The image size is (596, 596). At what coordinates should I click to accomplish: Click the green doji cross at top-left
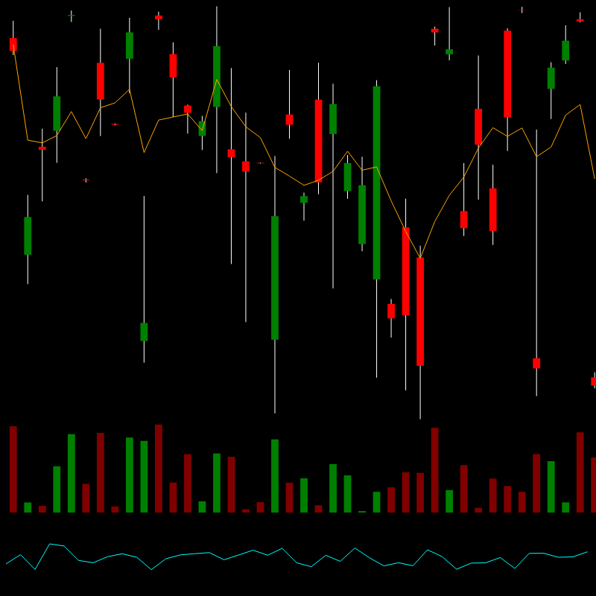71,15
